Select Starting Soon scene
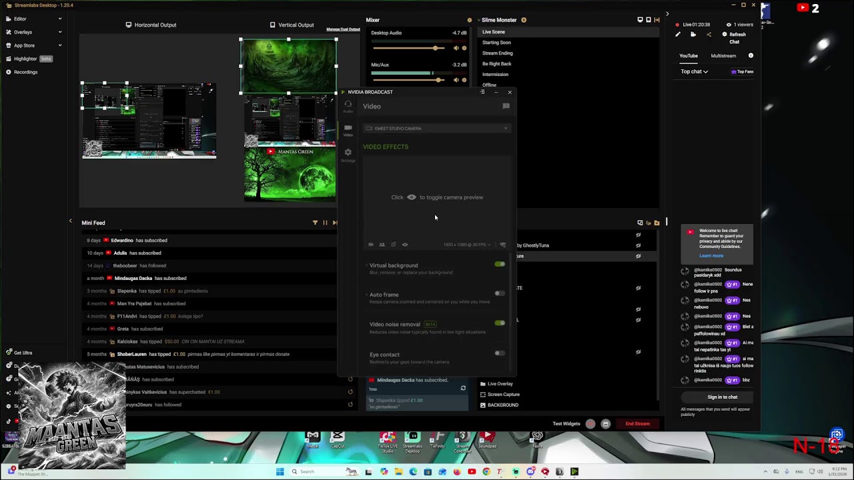 (496, 43)
